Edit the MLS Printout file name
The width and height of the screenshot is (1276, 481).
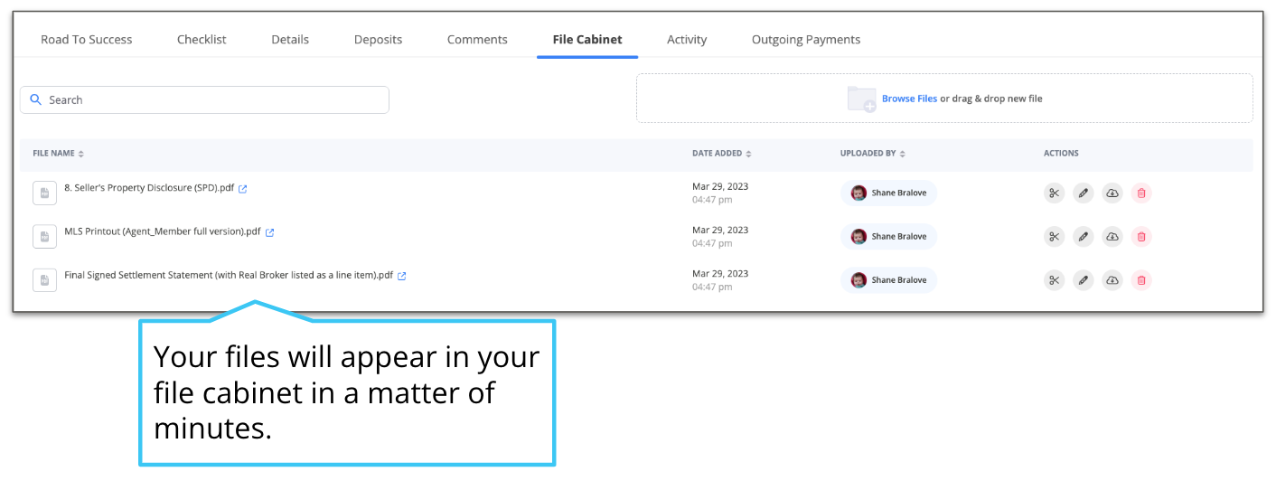1083,237
